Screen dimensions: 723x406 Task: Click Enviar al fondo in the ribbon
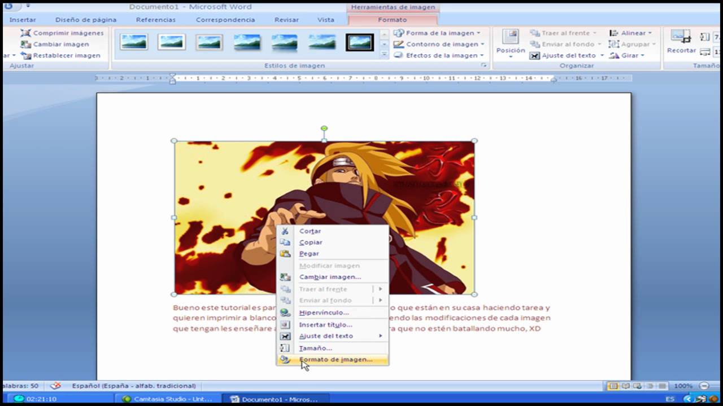(x=565, y=44)
